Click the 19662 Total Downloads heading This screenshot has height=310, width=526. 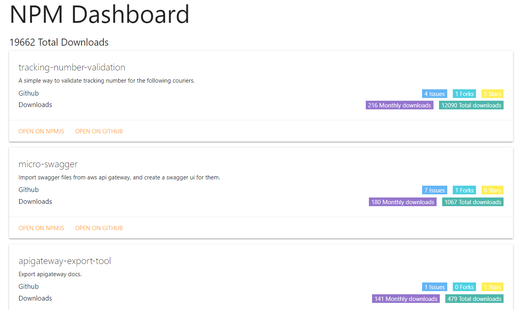coord(59,42)
